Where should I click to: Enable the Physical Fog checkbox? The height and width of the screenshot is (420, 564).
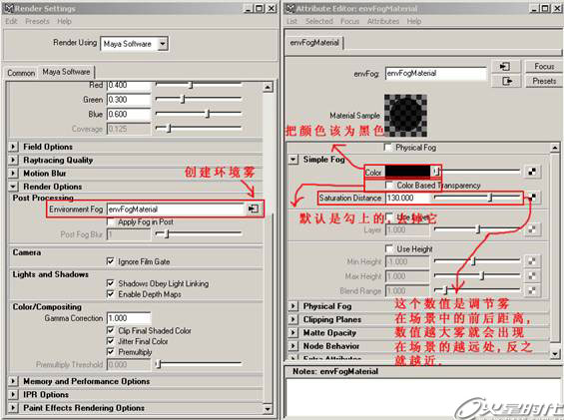pos(387,147)
